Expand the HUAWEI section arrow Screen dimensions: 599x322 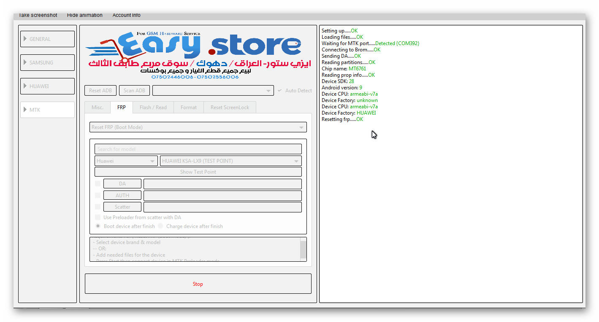[24, 86]
